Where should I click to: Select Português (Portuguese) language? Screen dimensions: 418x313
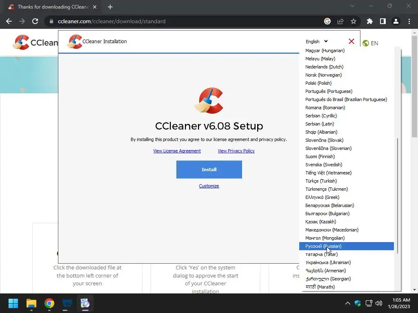pos(346,91)
